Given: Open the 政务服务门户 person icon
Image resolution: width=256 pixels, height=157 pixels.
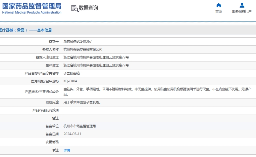Looking at the screenshot, I should (x=242, y=5).
